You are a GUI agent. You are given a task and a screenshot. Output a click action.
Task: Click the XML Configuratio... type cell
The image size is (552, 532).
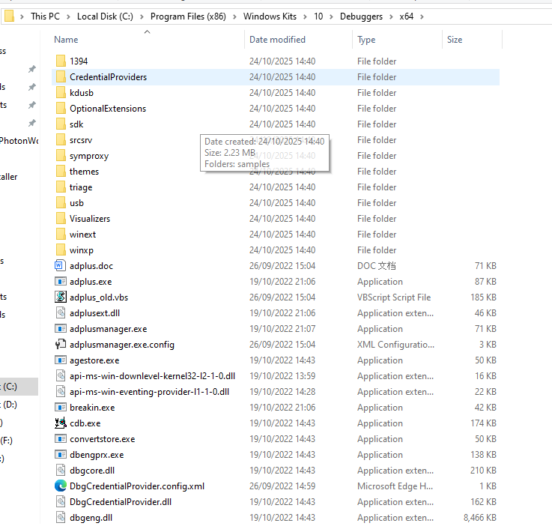(395, 345)
